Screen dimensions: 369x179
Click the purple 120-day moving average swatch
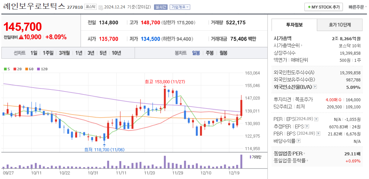click(x=39, y=69)
